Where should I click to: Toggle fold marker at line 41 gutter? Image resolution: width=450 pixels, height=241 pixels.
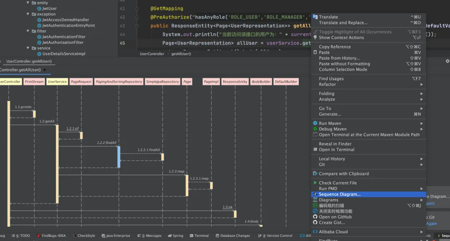pyautogui.click(x=136, y=9)
